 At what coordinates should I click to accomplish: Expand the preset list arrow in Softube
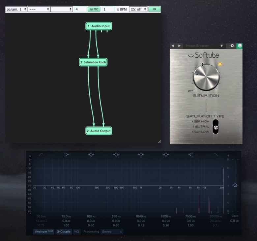(222, 46)
